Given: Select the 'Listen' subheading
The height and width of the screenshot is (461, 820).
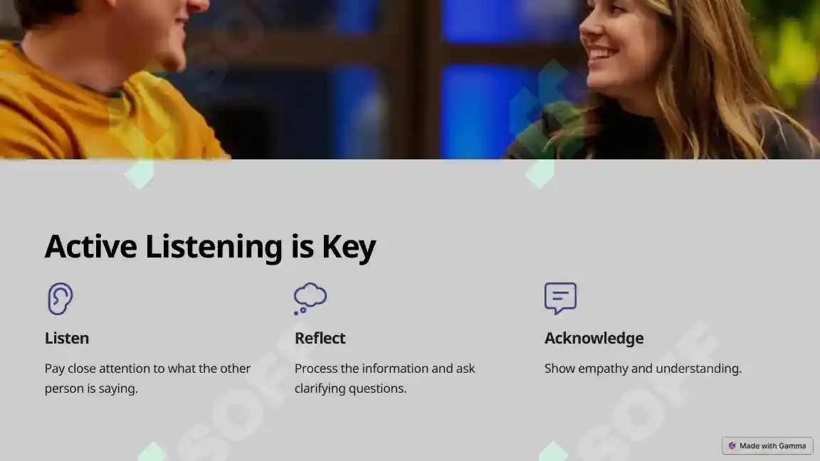Looking at the screenshot, I should pos(67,338).
